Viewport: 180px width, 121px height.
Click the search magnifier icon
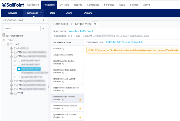click(43, 28)
